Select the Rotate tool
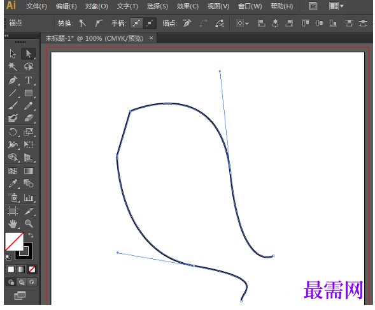The width and height of the screenshot is (375, 310). click(x=13, y=132)
